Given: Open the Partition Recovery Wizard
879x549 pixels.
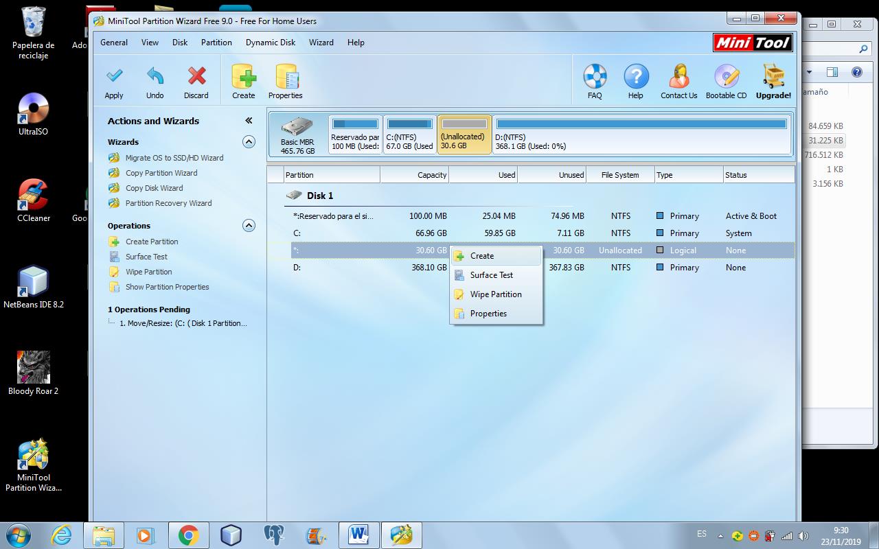Looking at the screenshot, I should click(168, 203).
